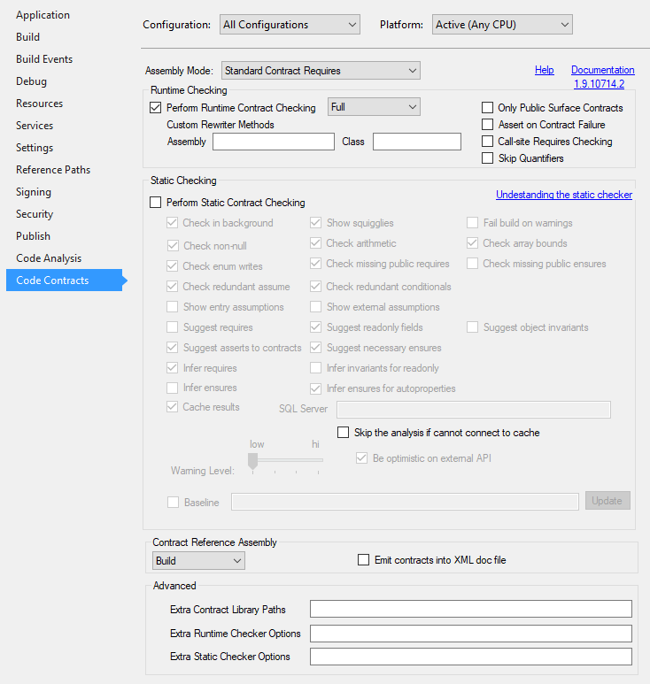Viewport: 650px width, 684px height.
Task: Go to the Signing tab
Action: tap(34, 192)
